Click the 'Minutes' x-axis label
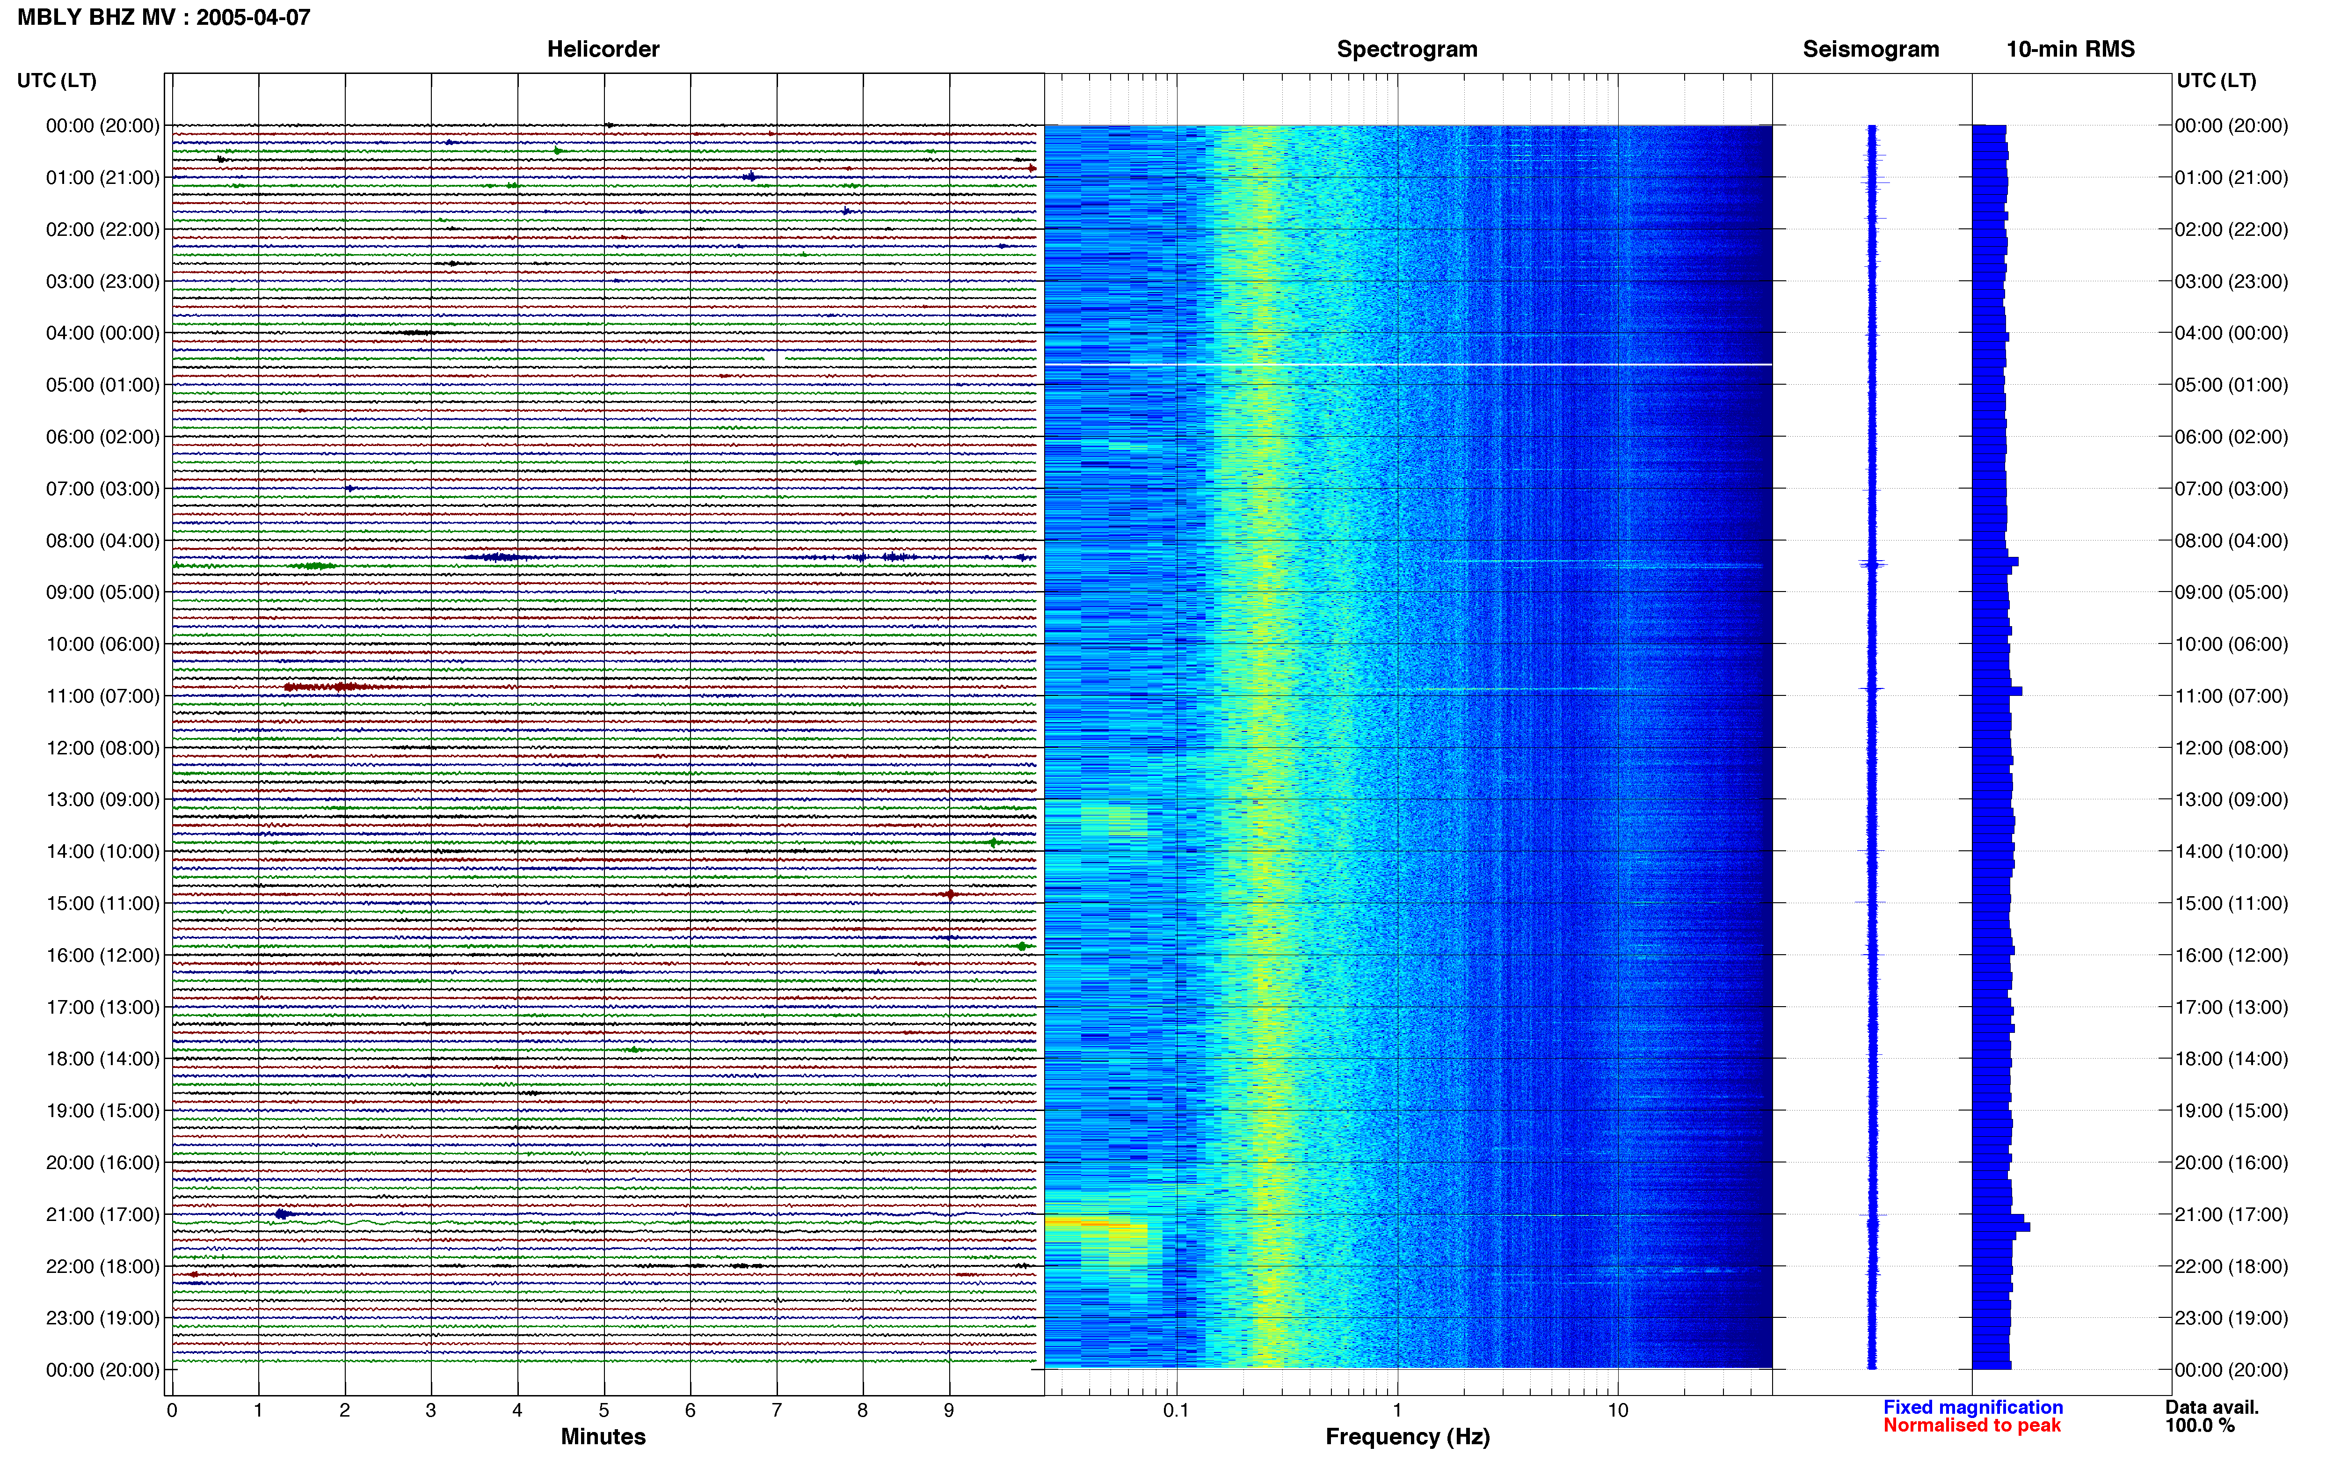The height and width of the screenshot is (1469, 2348). pos(603,1436)
